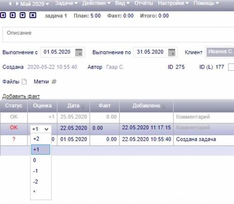
Task: Attach a file via Файлы icon
Action: point(24,82)
